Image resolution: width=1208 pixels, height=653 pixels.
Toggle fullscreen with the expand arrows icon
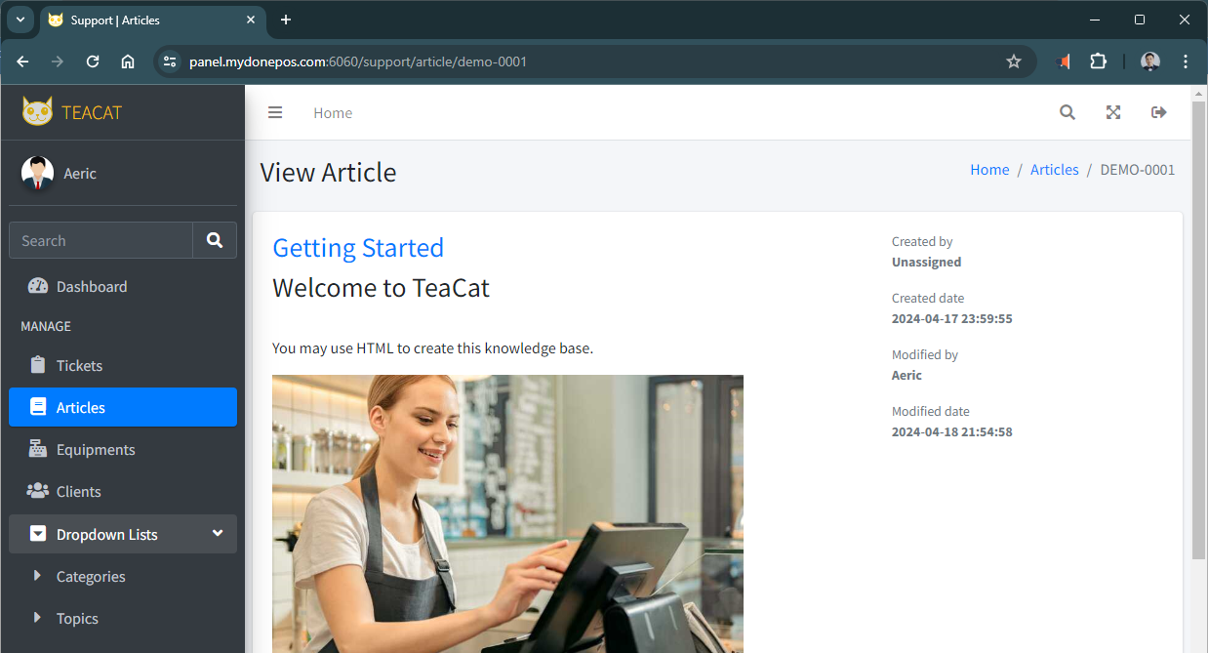tap(1113, 112)
